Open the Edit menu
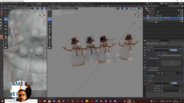184x103 pixels. coord(7,3)
